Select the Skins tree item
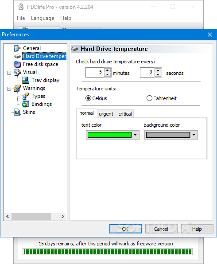The height and width of the screenshot is (264, 217). pyautogui.click(x=29, y=112)
